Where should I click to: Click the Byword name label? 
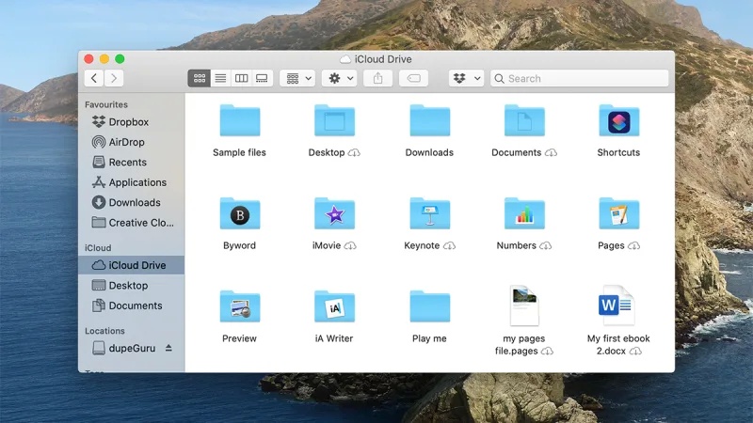pos(239,245)
